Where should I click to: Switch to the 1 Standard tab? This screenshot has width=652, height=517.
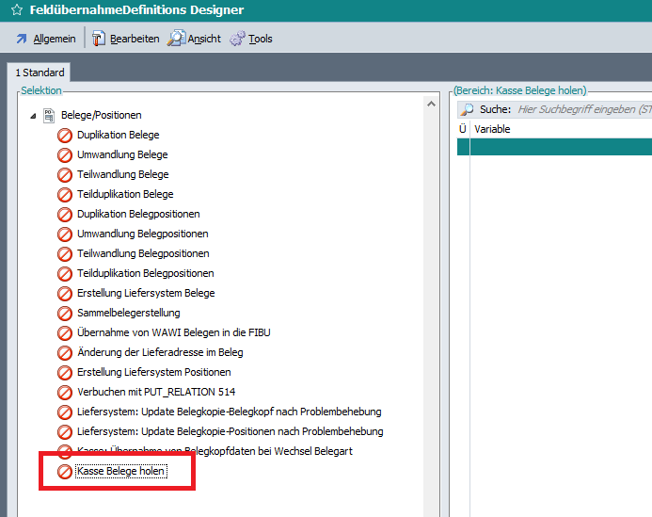tap(40, 73)
